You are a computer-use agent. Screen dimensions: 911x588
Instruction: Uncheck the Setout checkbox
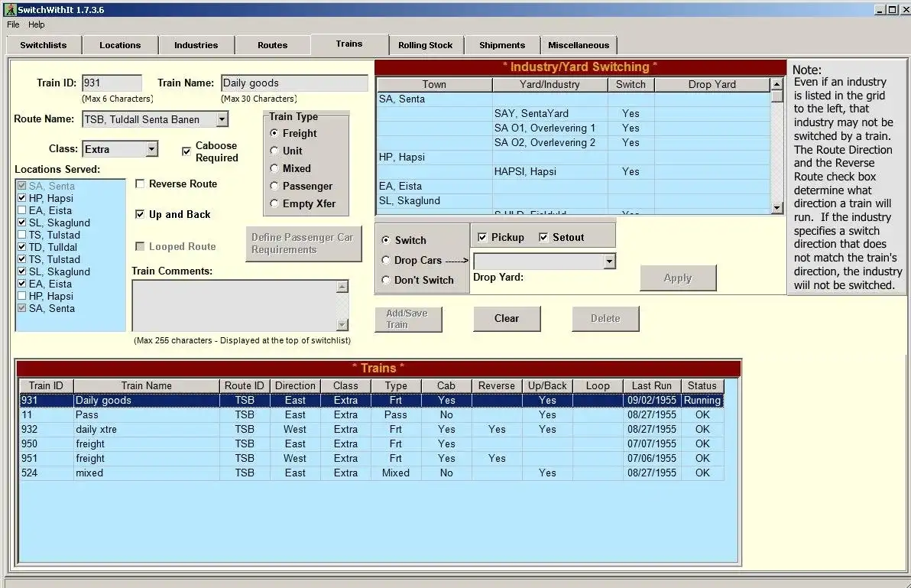[x=543, y=236]
